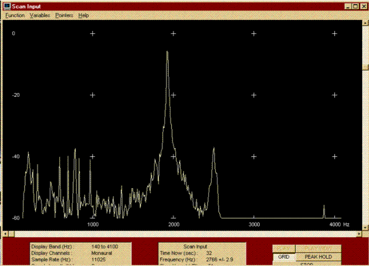Screen dimensions: 369x266
Task: Enable PEAK HOLD mode
Action: coord(318,257)
